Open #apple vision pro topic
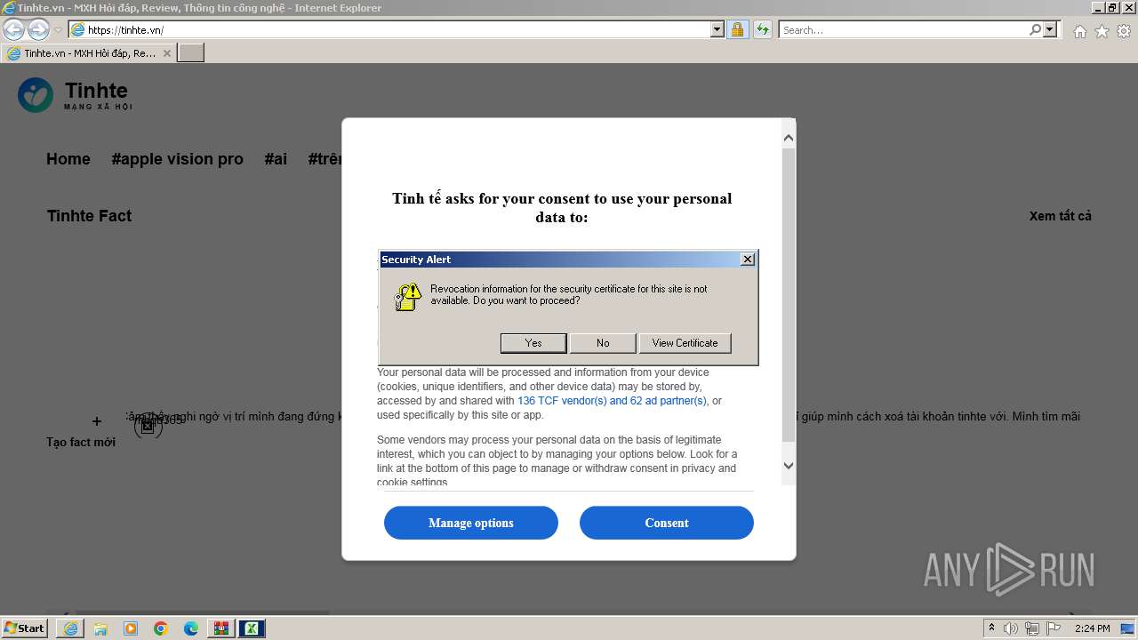This screenshot has width=1138, height=640. [177, 159]
